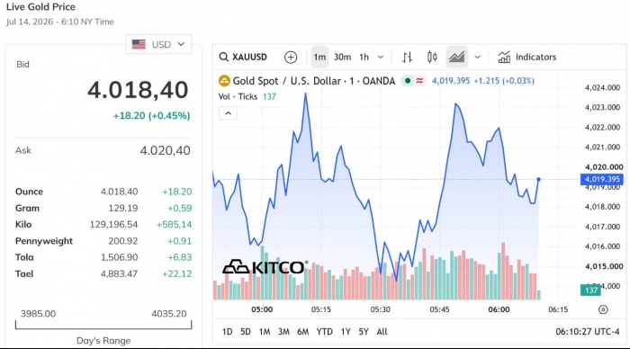Open the USD currency dropdown

click(x=158, y=44)
